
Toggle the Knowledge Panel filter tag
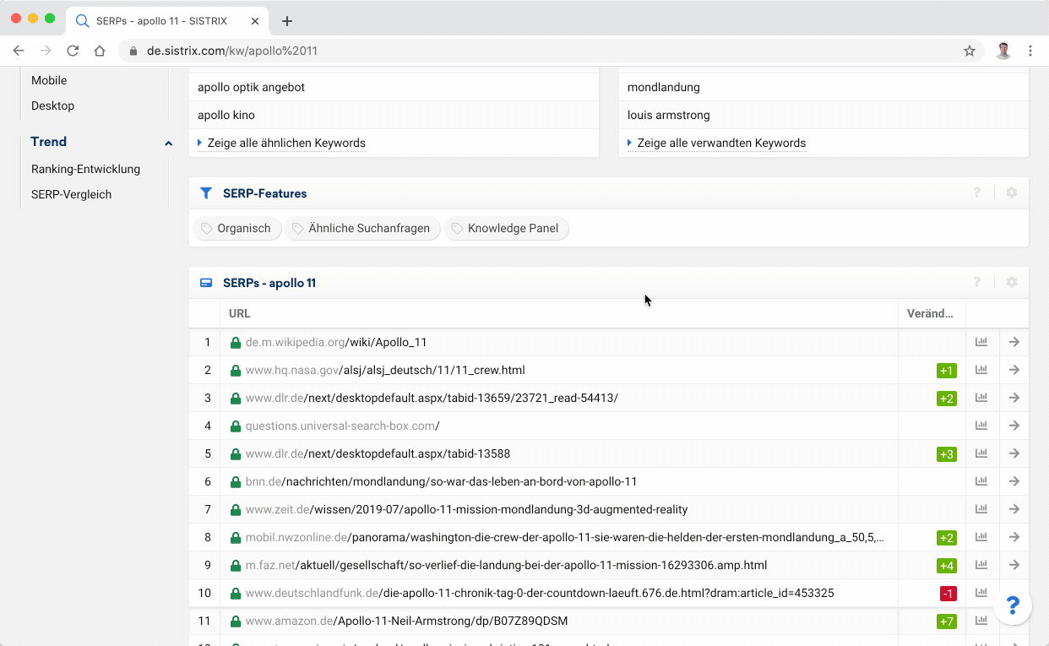506,228
